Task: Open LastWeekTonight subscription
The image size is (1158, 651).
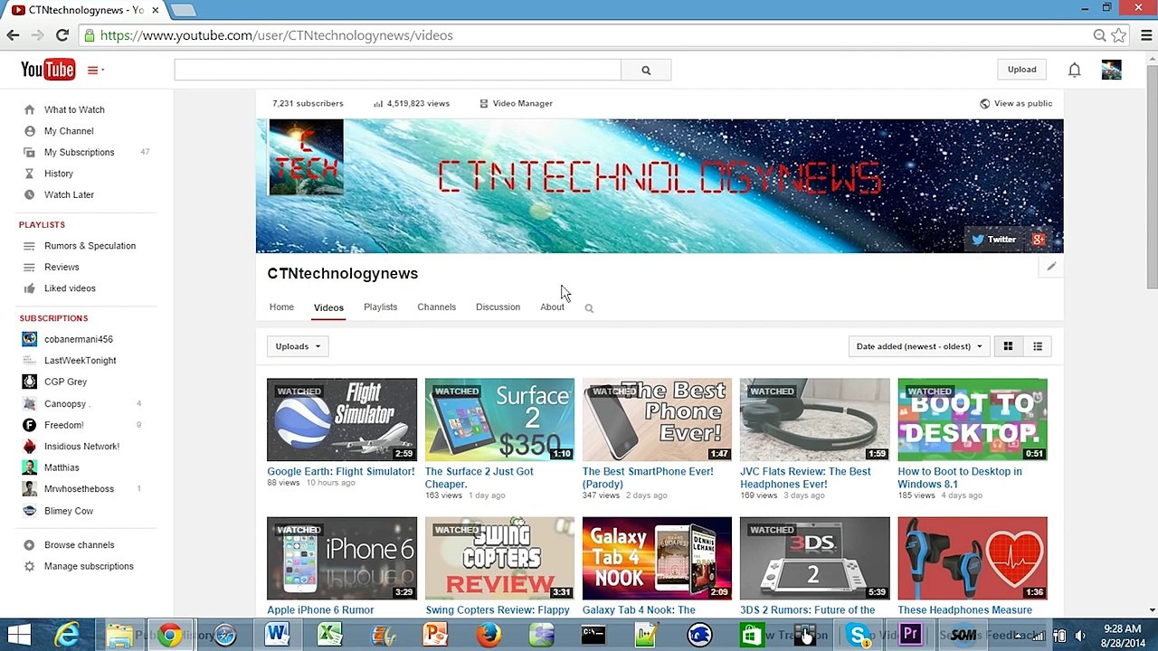Action: (x=81, y=361)
